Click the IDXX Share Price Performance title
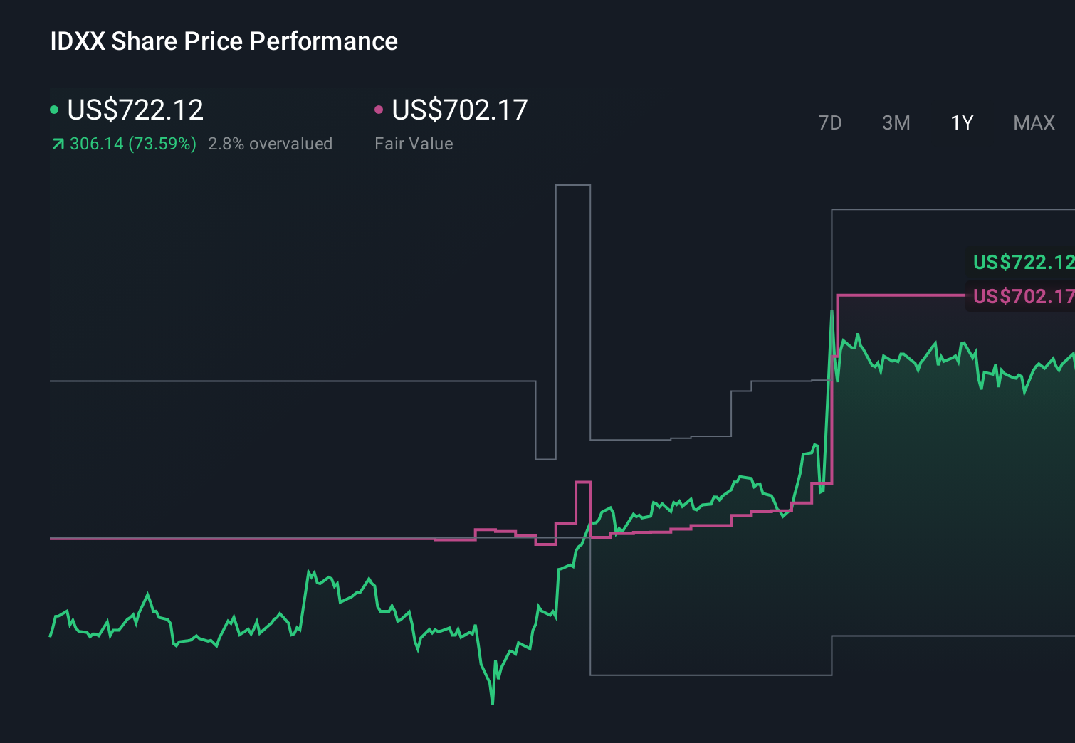 [223, 41]
